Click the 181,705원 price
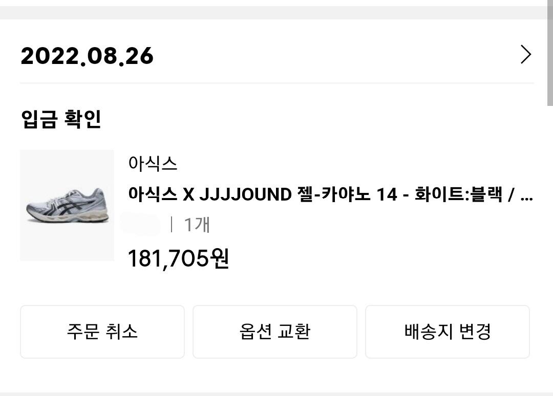This screenshot has height=396, width=553. pos(178,258)
